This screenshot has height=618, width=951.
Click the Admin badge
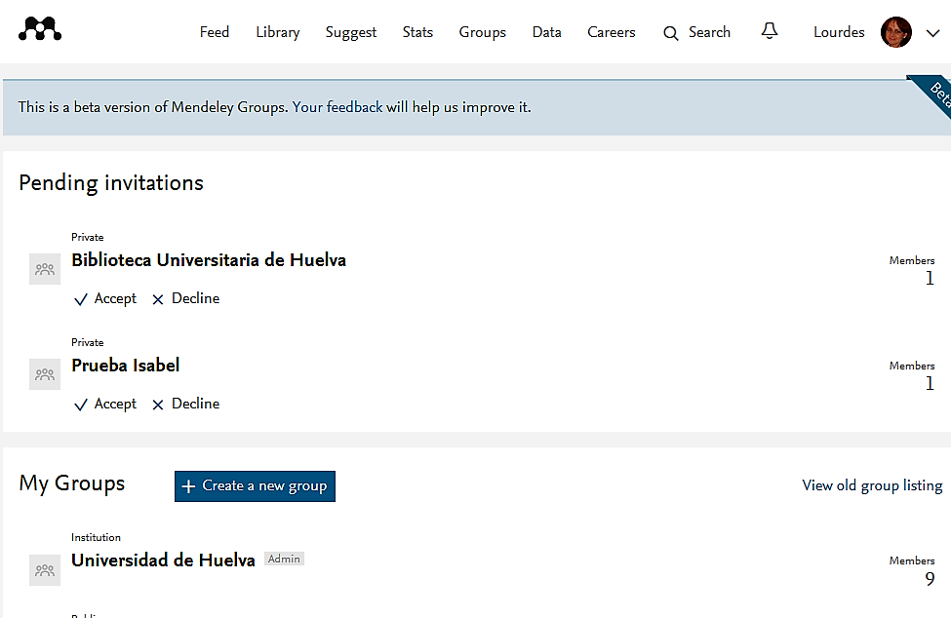tap(284, 559)
